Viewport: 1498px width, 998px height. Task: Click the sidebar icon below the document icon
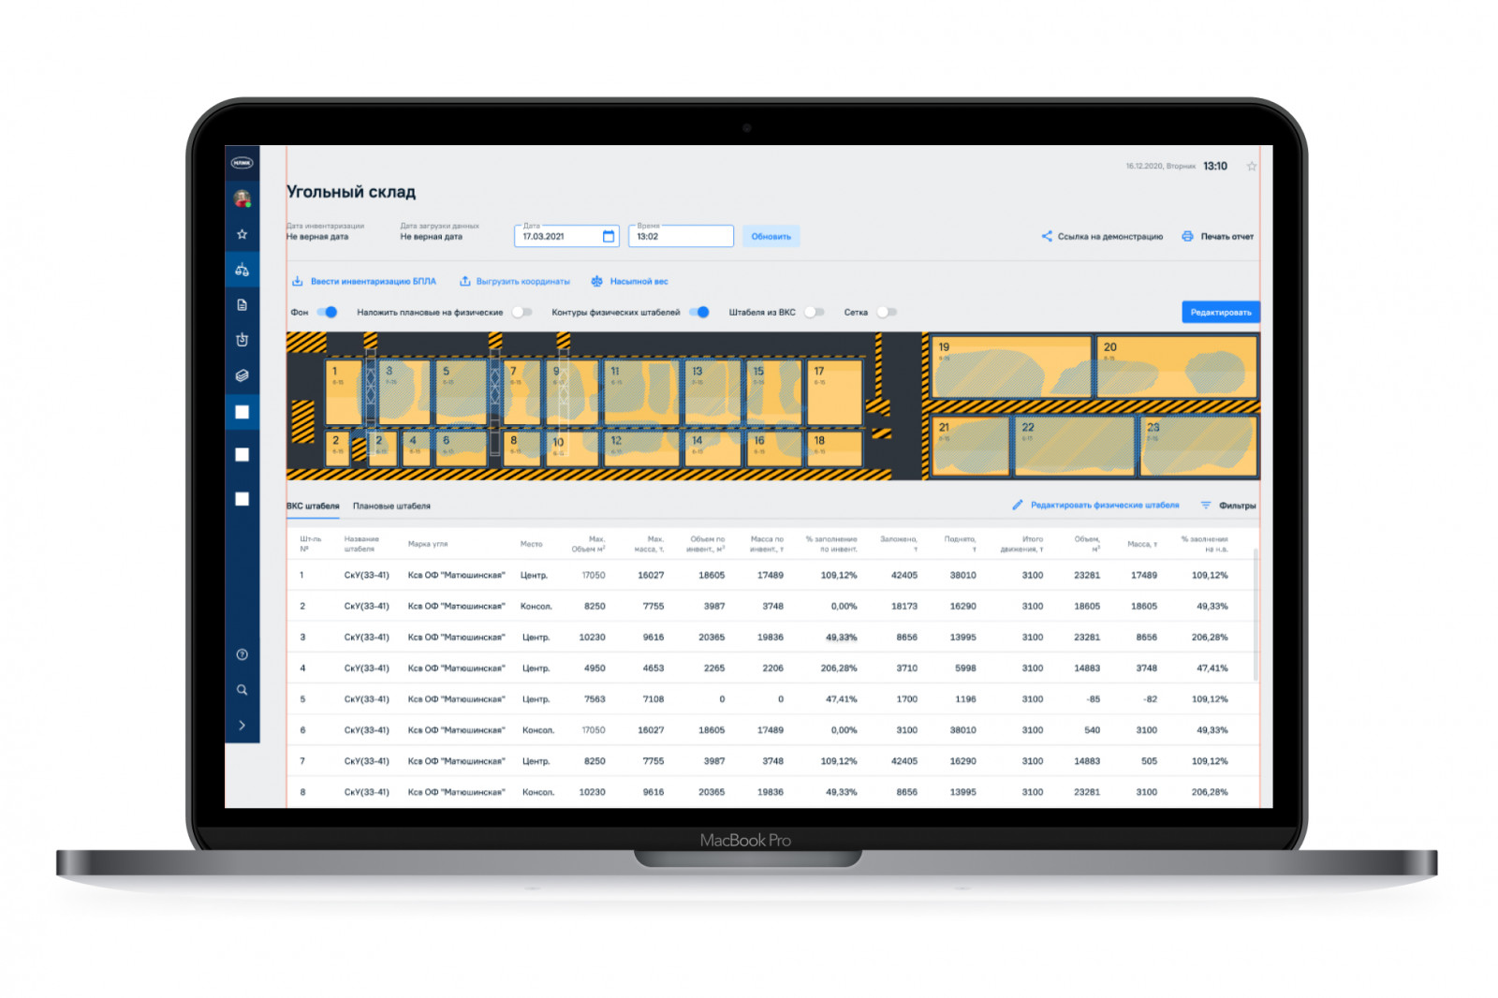pyautogui.click(x=242, y=339)
